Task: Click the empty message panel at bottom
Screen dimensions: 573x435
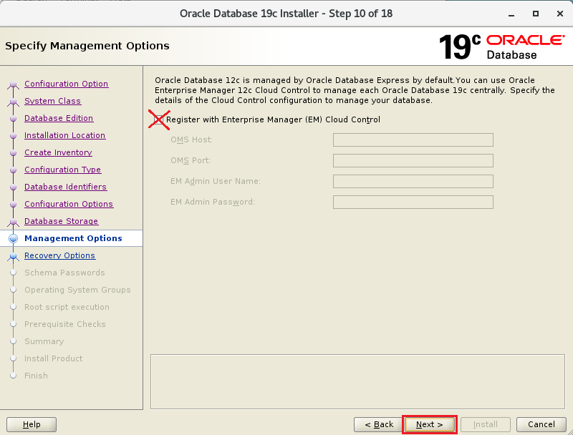Action: [x=357, y=382]
